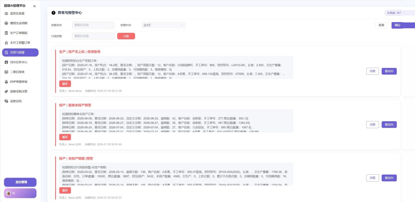
Task: Click the 异常与预警中心 page heading
Action: pyautogui.click(x=70, y=13)
